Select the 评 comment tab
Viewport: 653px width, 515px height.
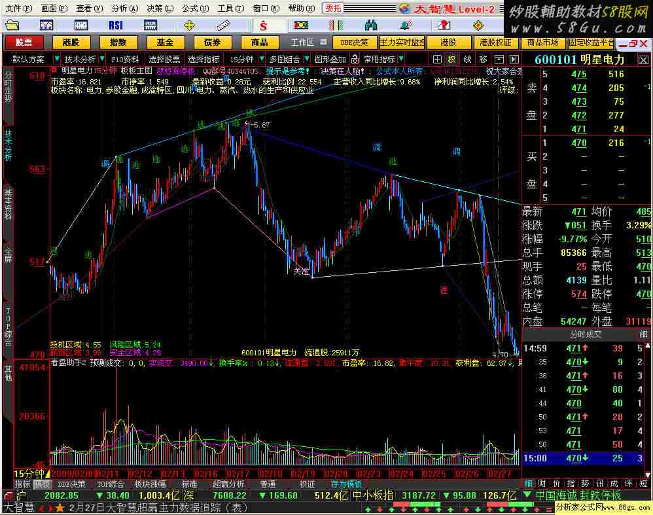point(628,484)
